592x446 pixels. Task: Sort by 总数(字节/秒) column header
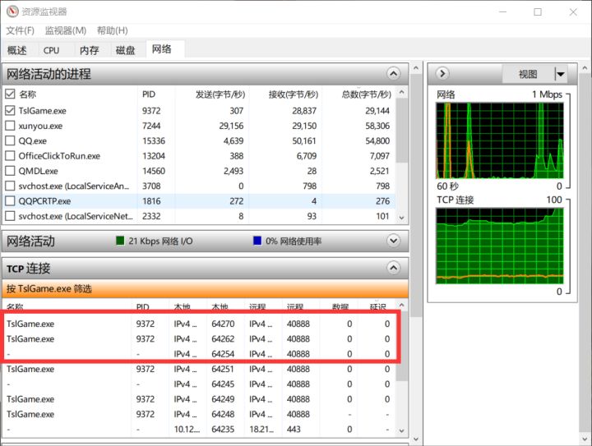[366, 94]
